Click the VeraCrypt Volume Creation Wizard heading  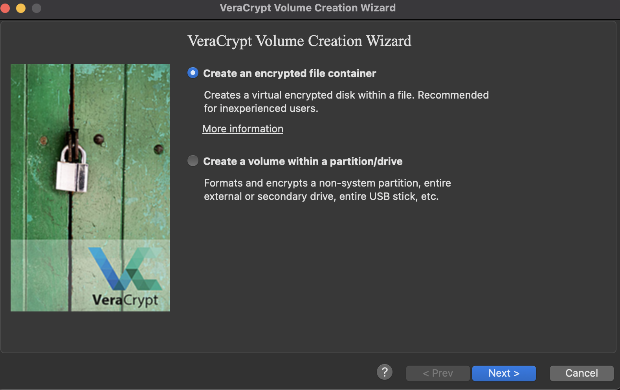tap(299, 41)
